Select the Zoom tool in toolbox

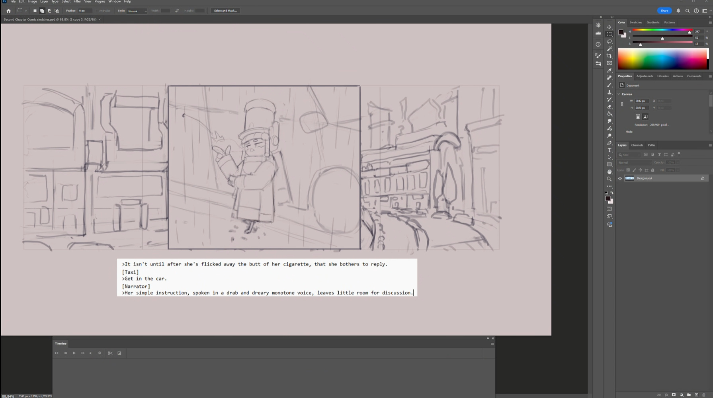pyautogui.click(x=609, y=179)
